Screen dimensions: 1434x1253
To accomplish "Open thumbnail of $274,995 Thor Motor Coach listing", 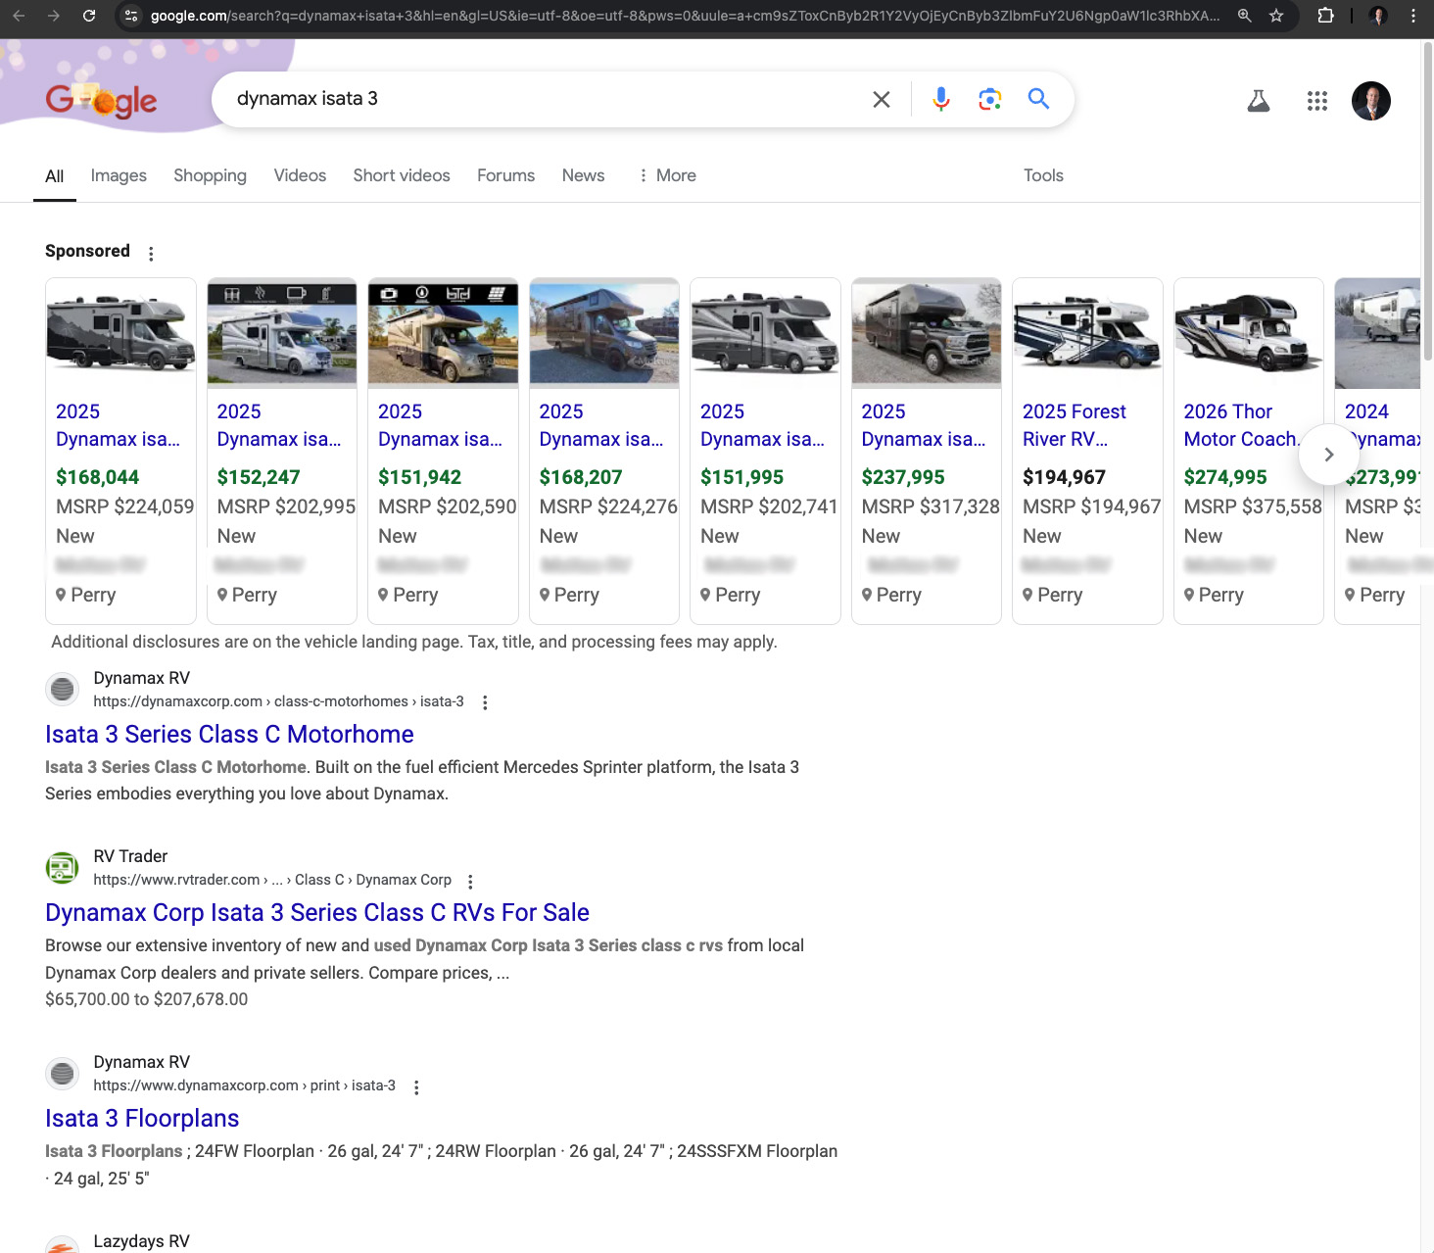I will [1249, 333].
